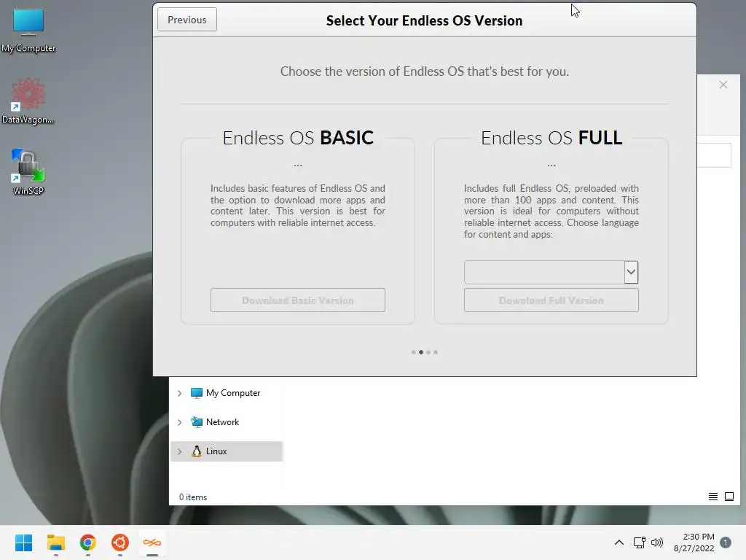Show hidden system tray icons

pyautogui.click(x=619, y=542)
